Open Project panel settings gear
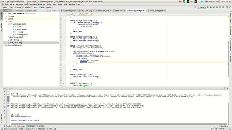The width and height of the screenshot is (232, 130). (x=54, y=10)
